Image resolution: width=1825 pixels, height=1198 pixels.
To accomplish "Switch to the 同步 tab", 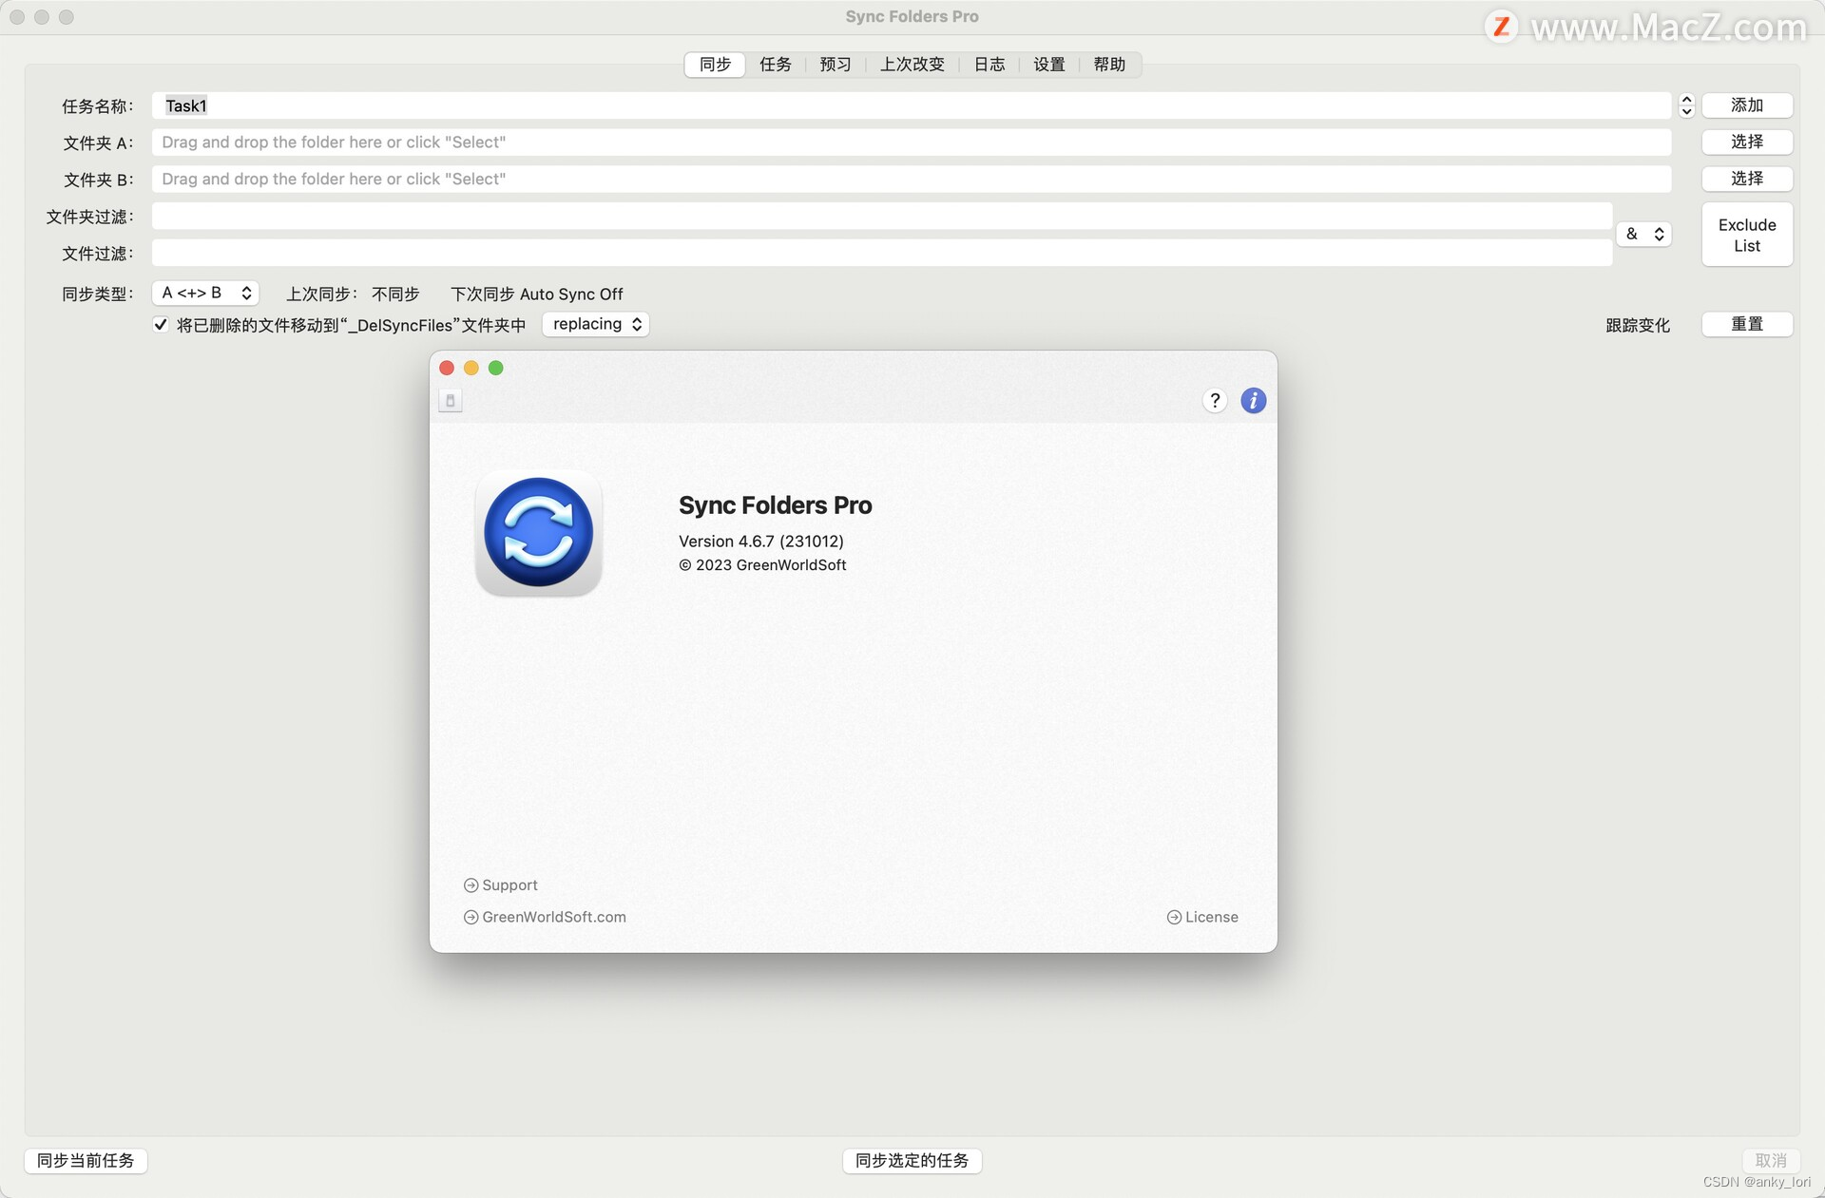I will pyautogui.click(x=715, y=65).
